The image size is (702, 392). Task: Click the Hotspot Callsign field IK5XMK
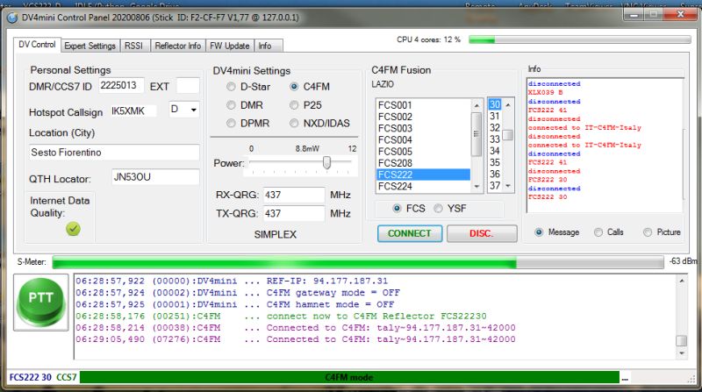click(x=133, y=111)
